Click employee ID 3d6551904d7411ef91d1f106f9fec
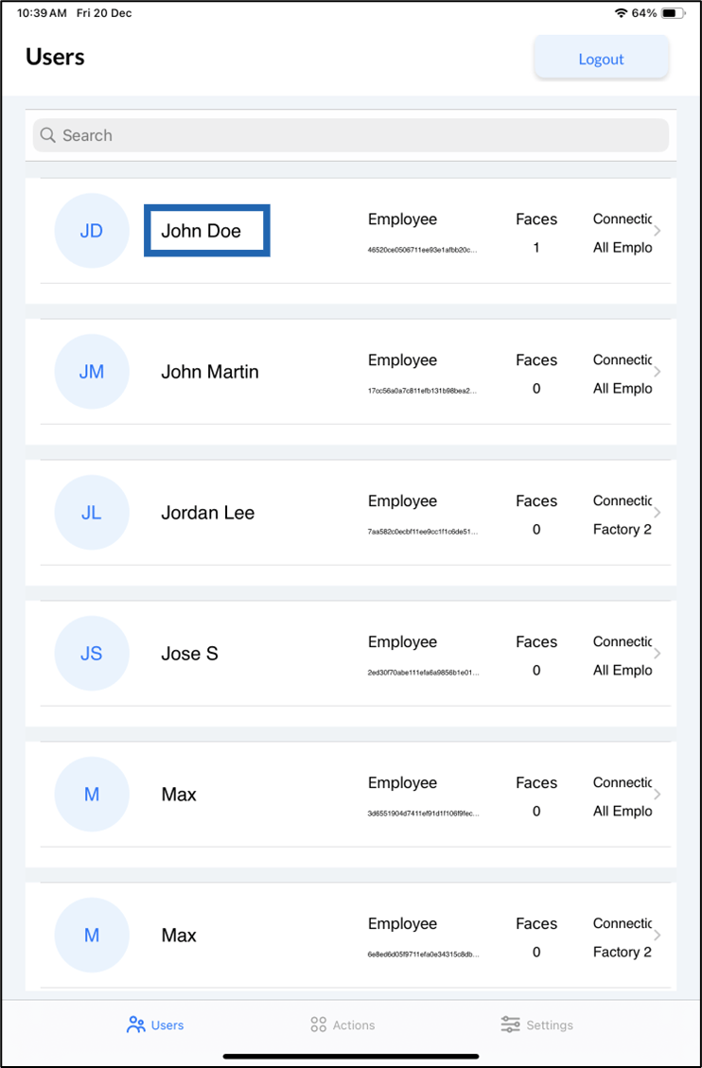 click(x=423, y=814)
